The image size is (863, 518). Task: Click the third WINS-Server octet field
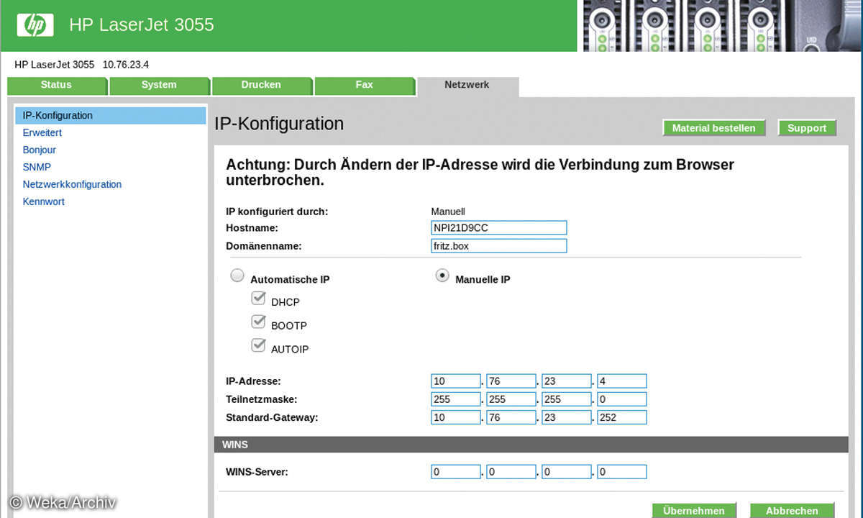(x=566, y=472)
